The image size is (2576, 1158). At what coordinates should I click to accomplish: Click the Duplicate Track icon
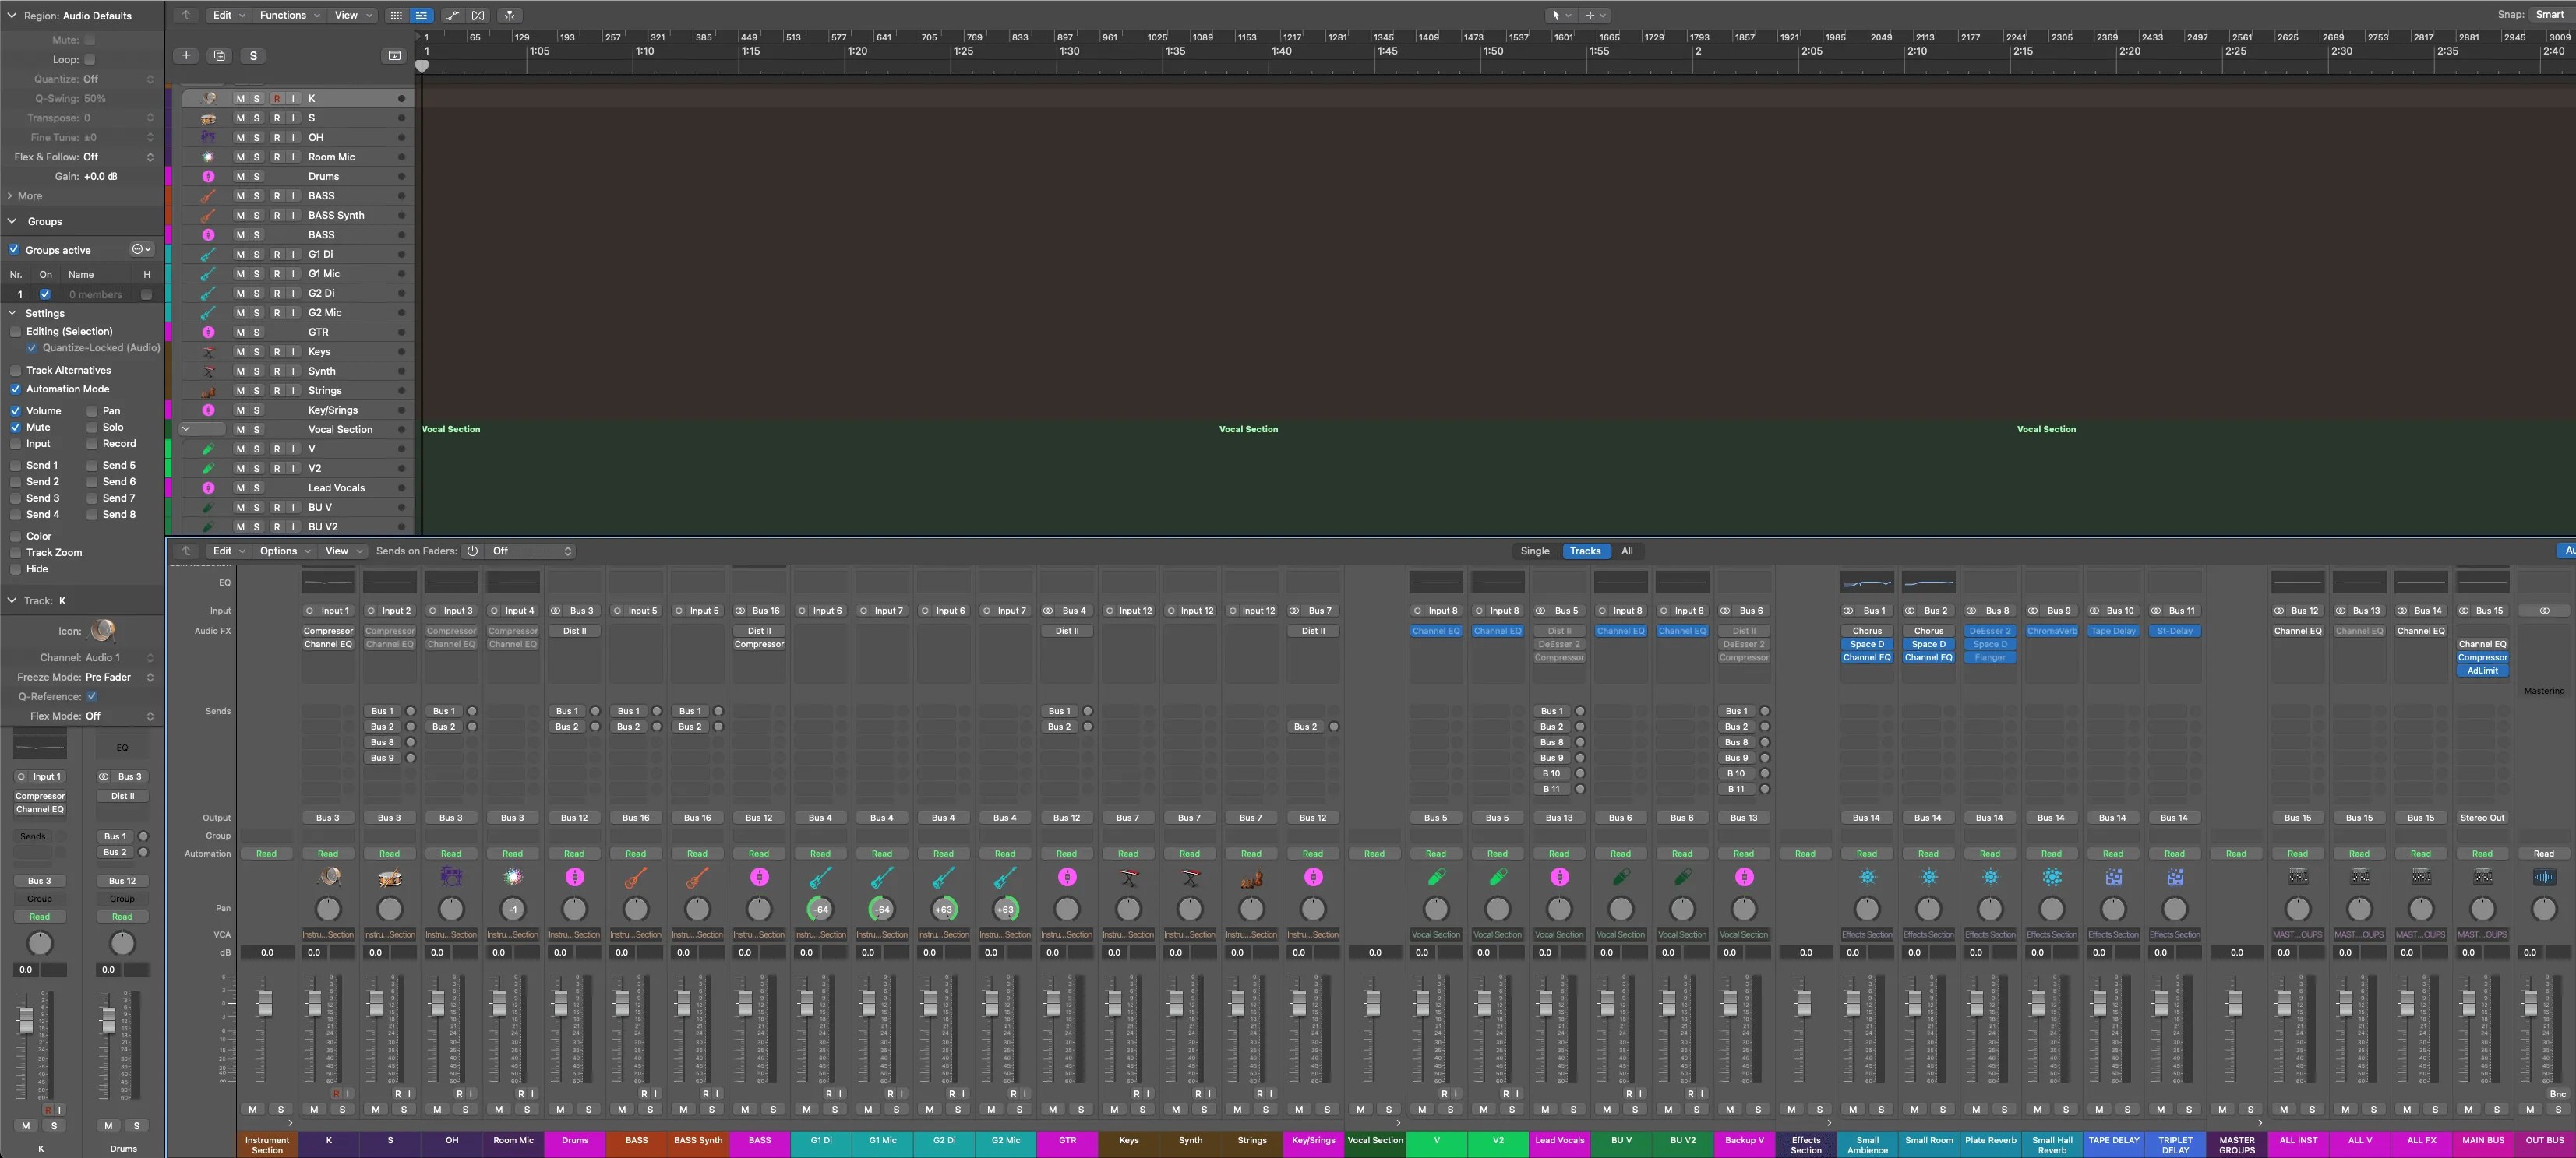tap(219, 56)
